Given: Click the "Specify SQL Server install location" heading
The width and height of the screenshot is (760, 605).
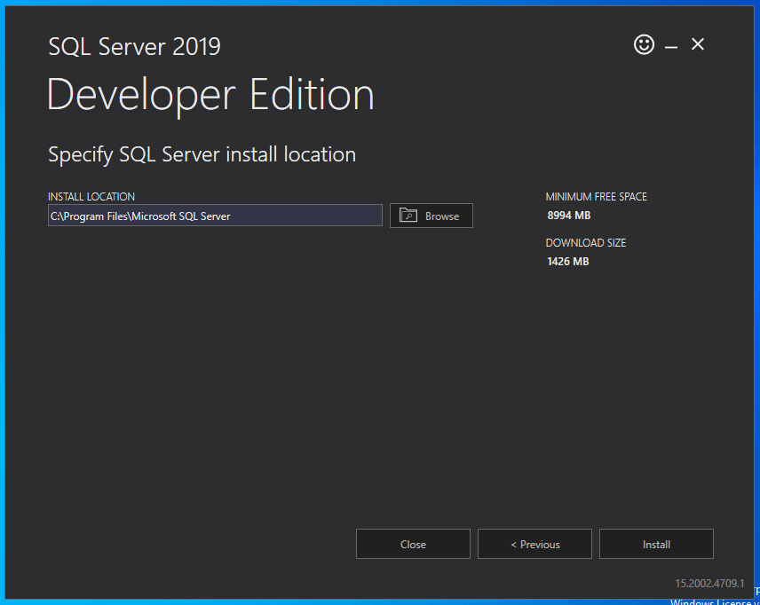Looking at the screenshot, I should point(202,155).
